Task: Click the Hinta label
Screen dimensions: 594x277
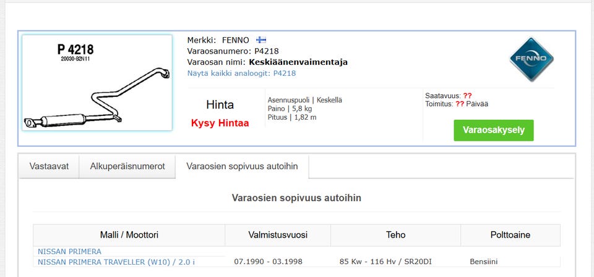Action: pos(220,105)
